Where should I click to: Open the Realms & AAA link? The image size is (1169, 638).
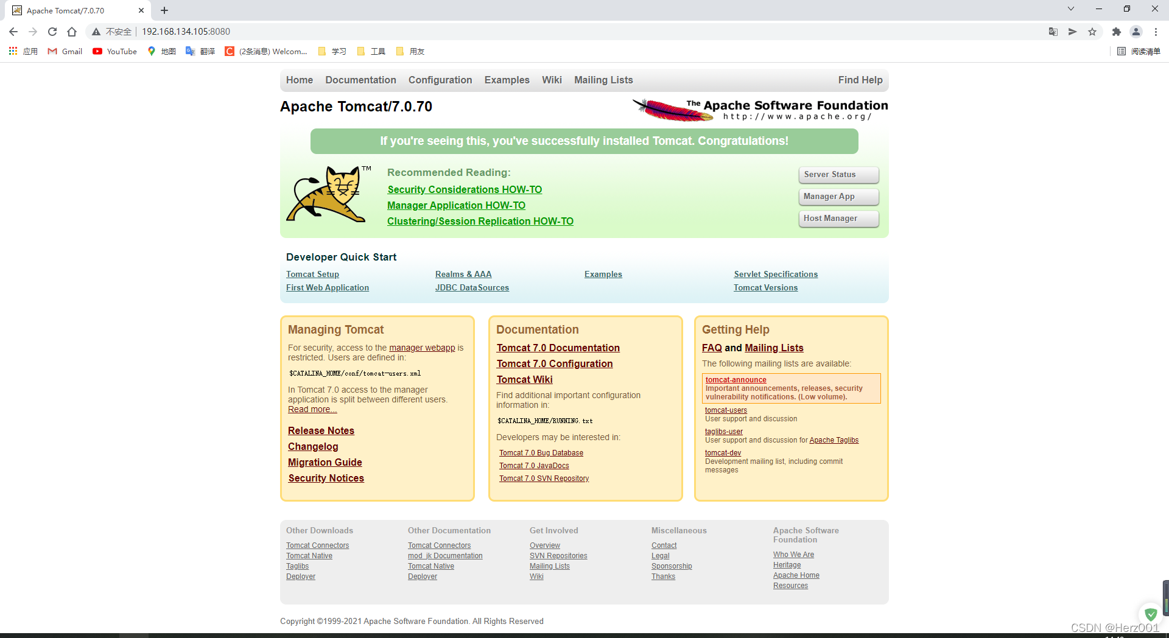[x=463, y=275]
